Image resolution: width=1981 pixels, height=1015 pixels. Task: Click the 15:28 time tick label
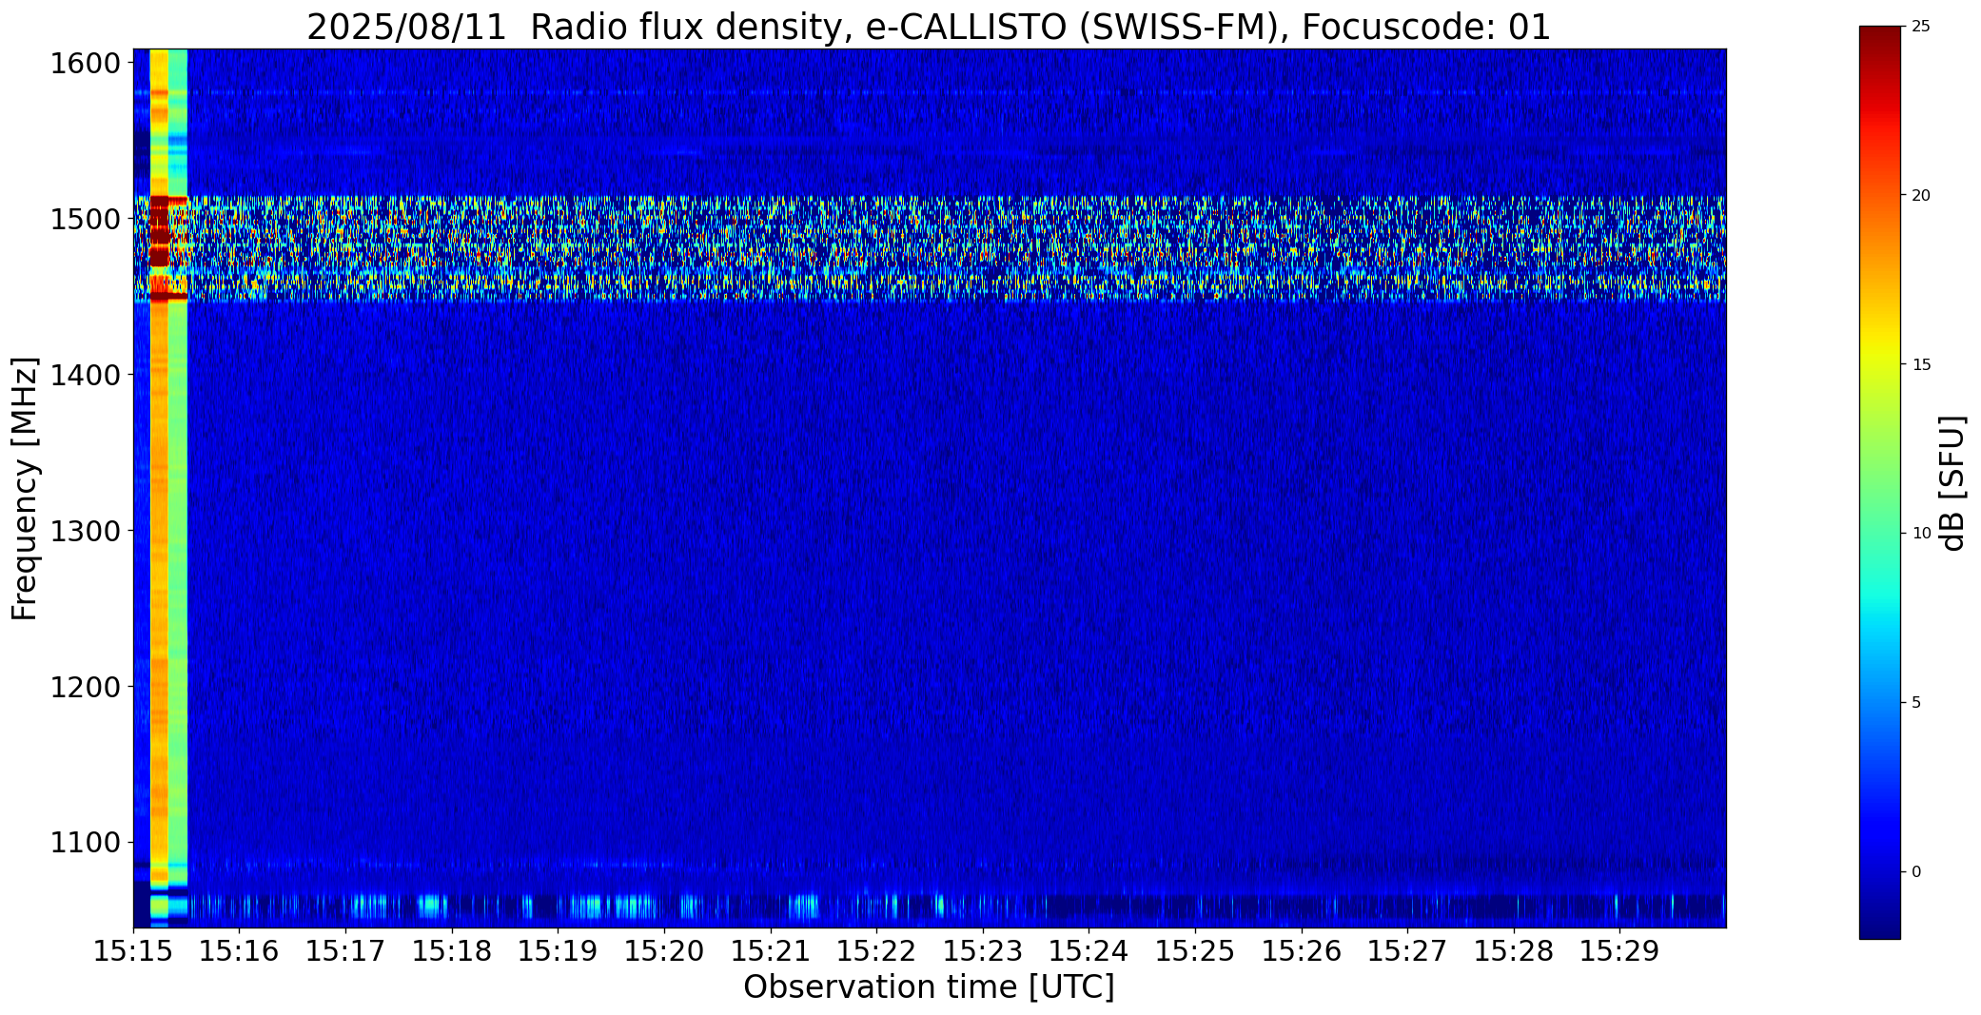click(x=1514, y=951)
